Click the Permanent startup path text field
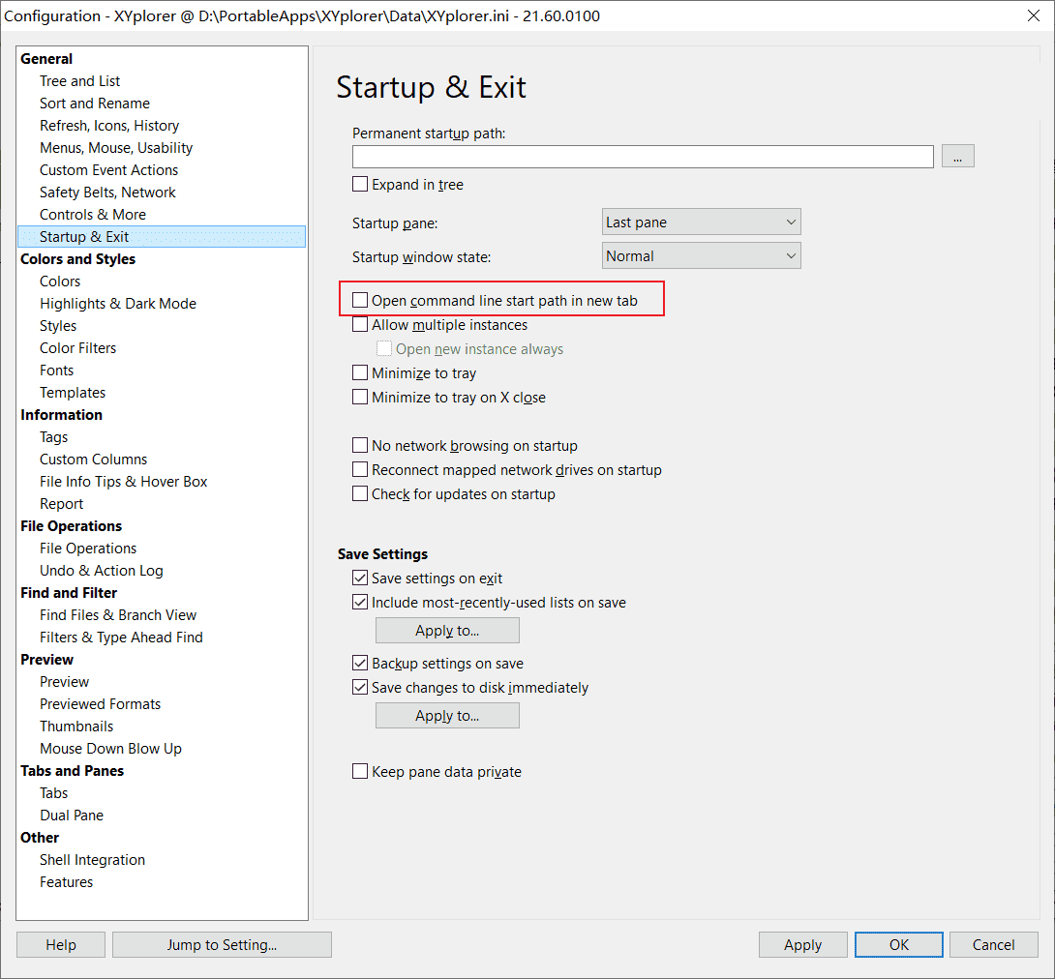This screenshot has height=979, width=1055. tap(643, 157)
